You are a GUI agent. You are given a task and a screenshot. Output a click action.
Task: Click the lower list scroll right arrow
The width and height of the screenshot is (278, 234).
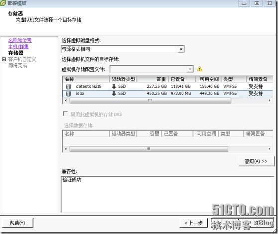coord(270,149)
